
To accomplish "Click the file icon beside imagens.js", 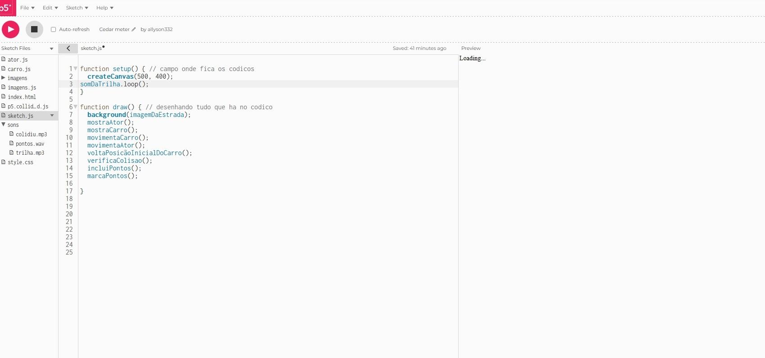I will [3, 87].
